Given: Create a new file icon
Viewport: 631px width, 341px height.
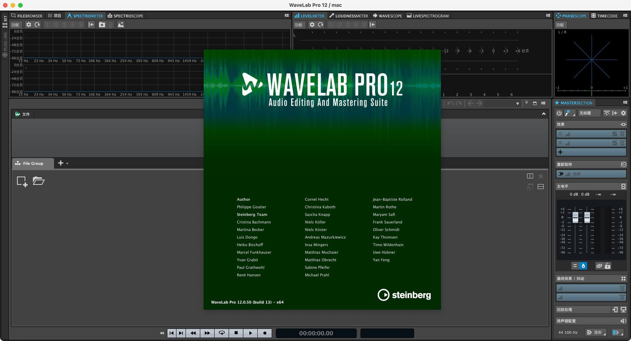Looking at the screenshot, I should [x=22, y=181].
